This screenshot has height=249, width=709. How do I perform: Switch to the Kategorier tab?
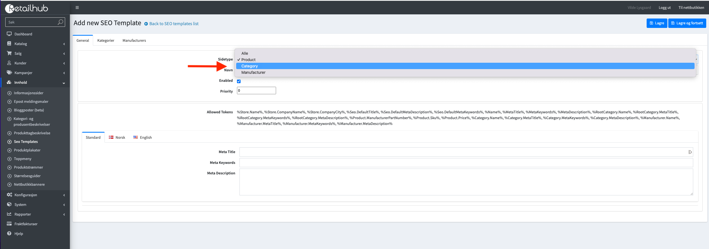coord(106,40)
